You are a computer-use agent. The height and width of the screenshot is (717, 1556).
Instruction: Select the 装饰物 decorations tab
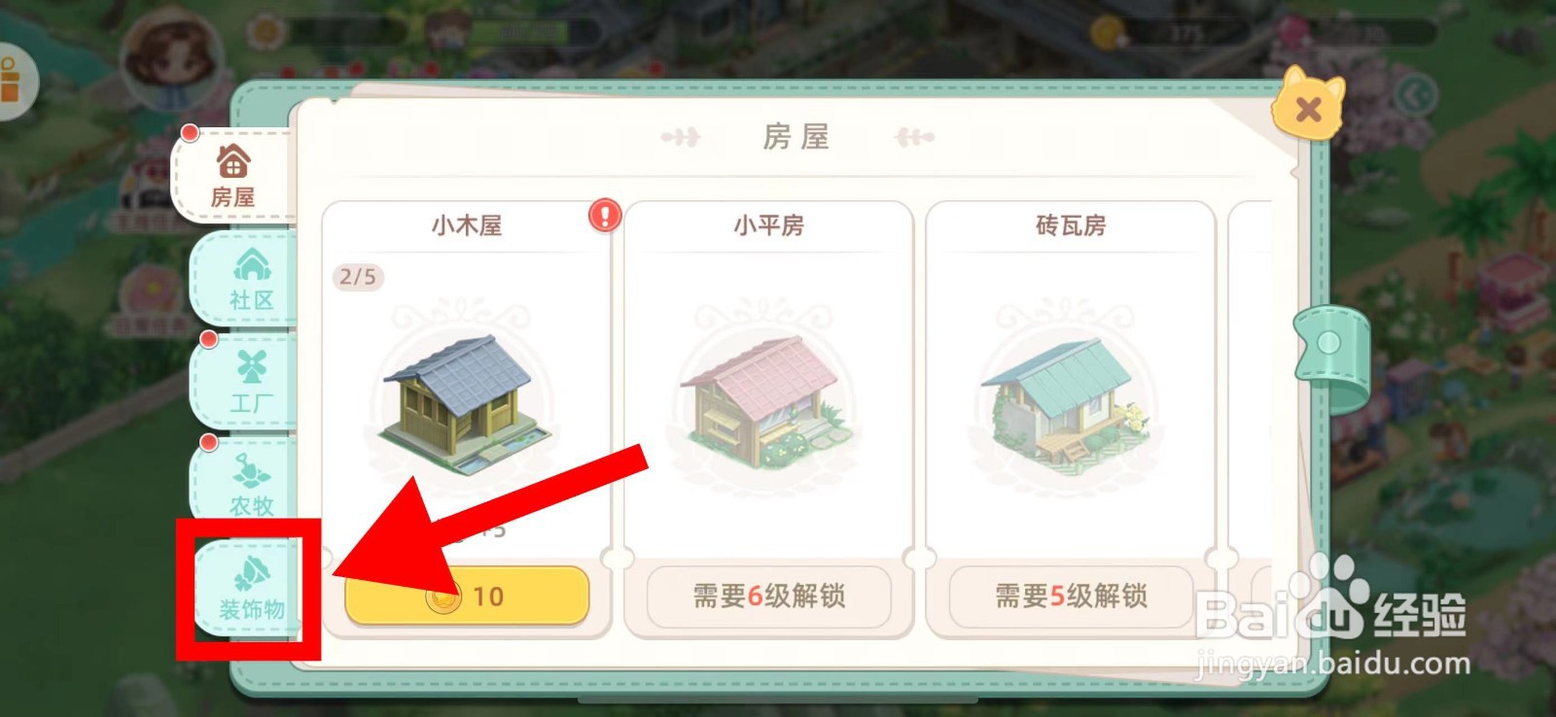250,589
